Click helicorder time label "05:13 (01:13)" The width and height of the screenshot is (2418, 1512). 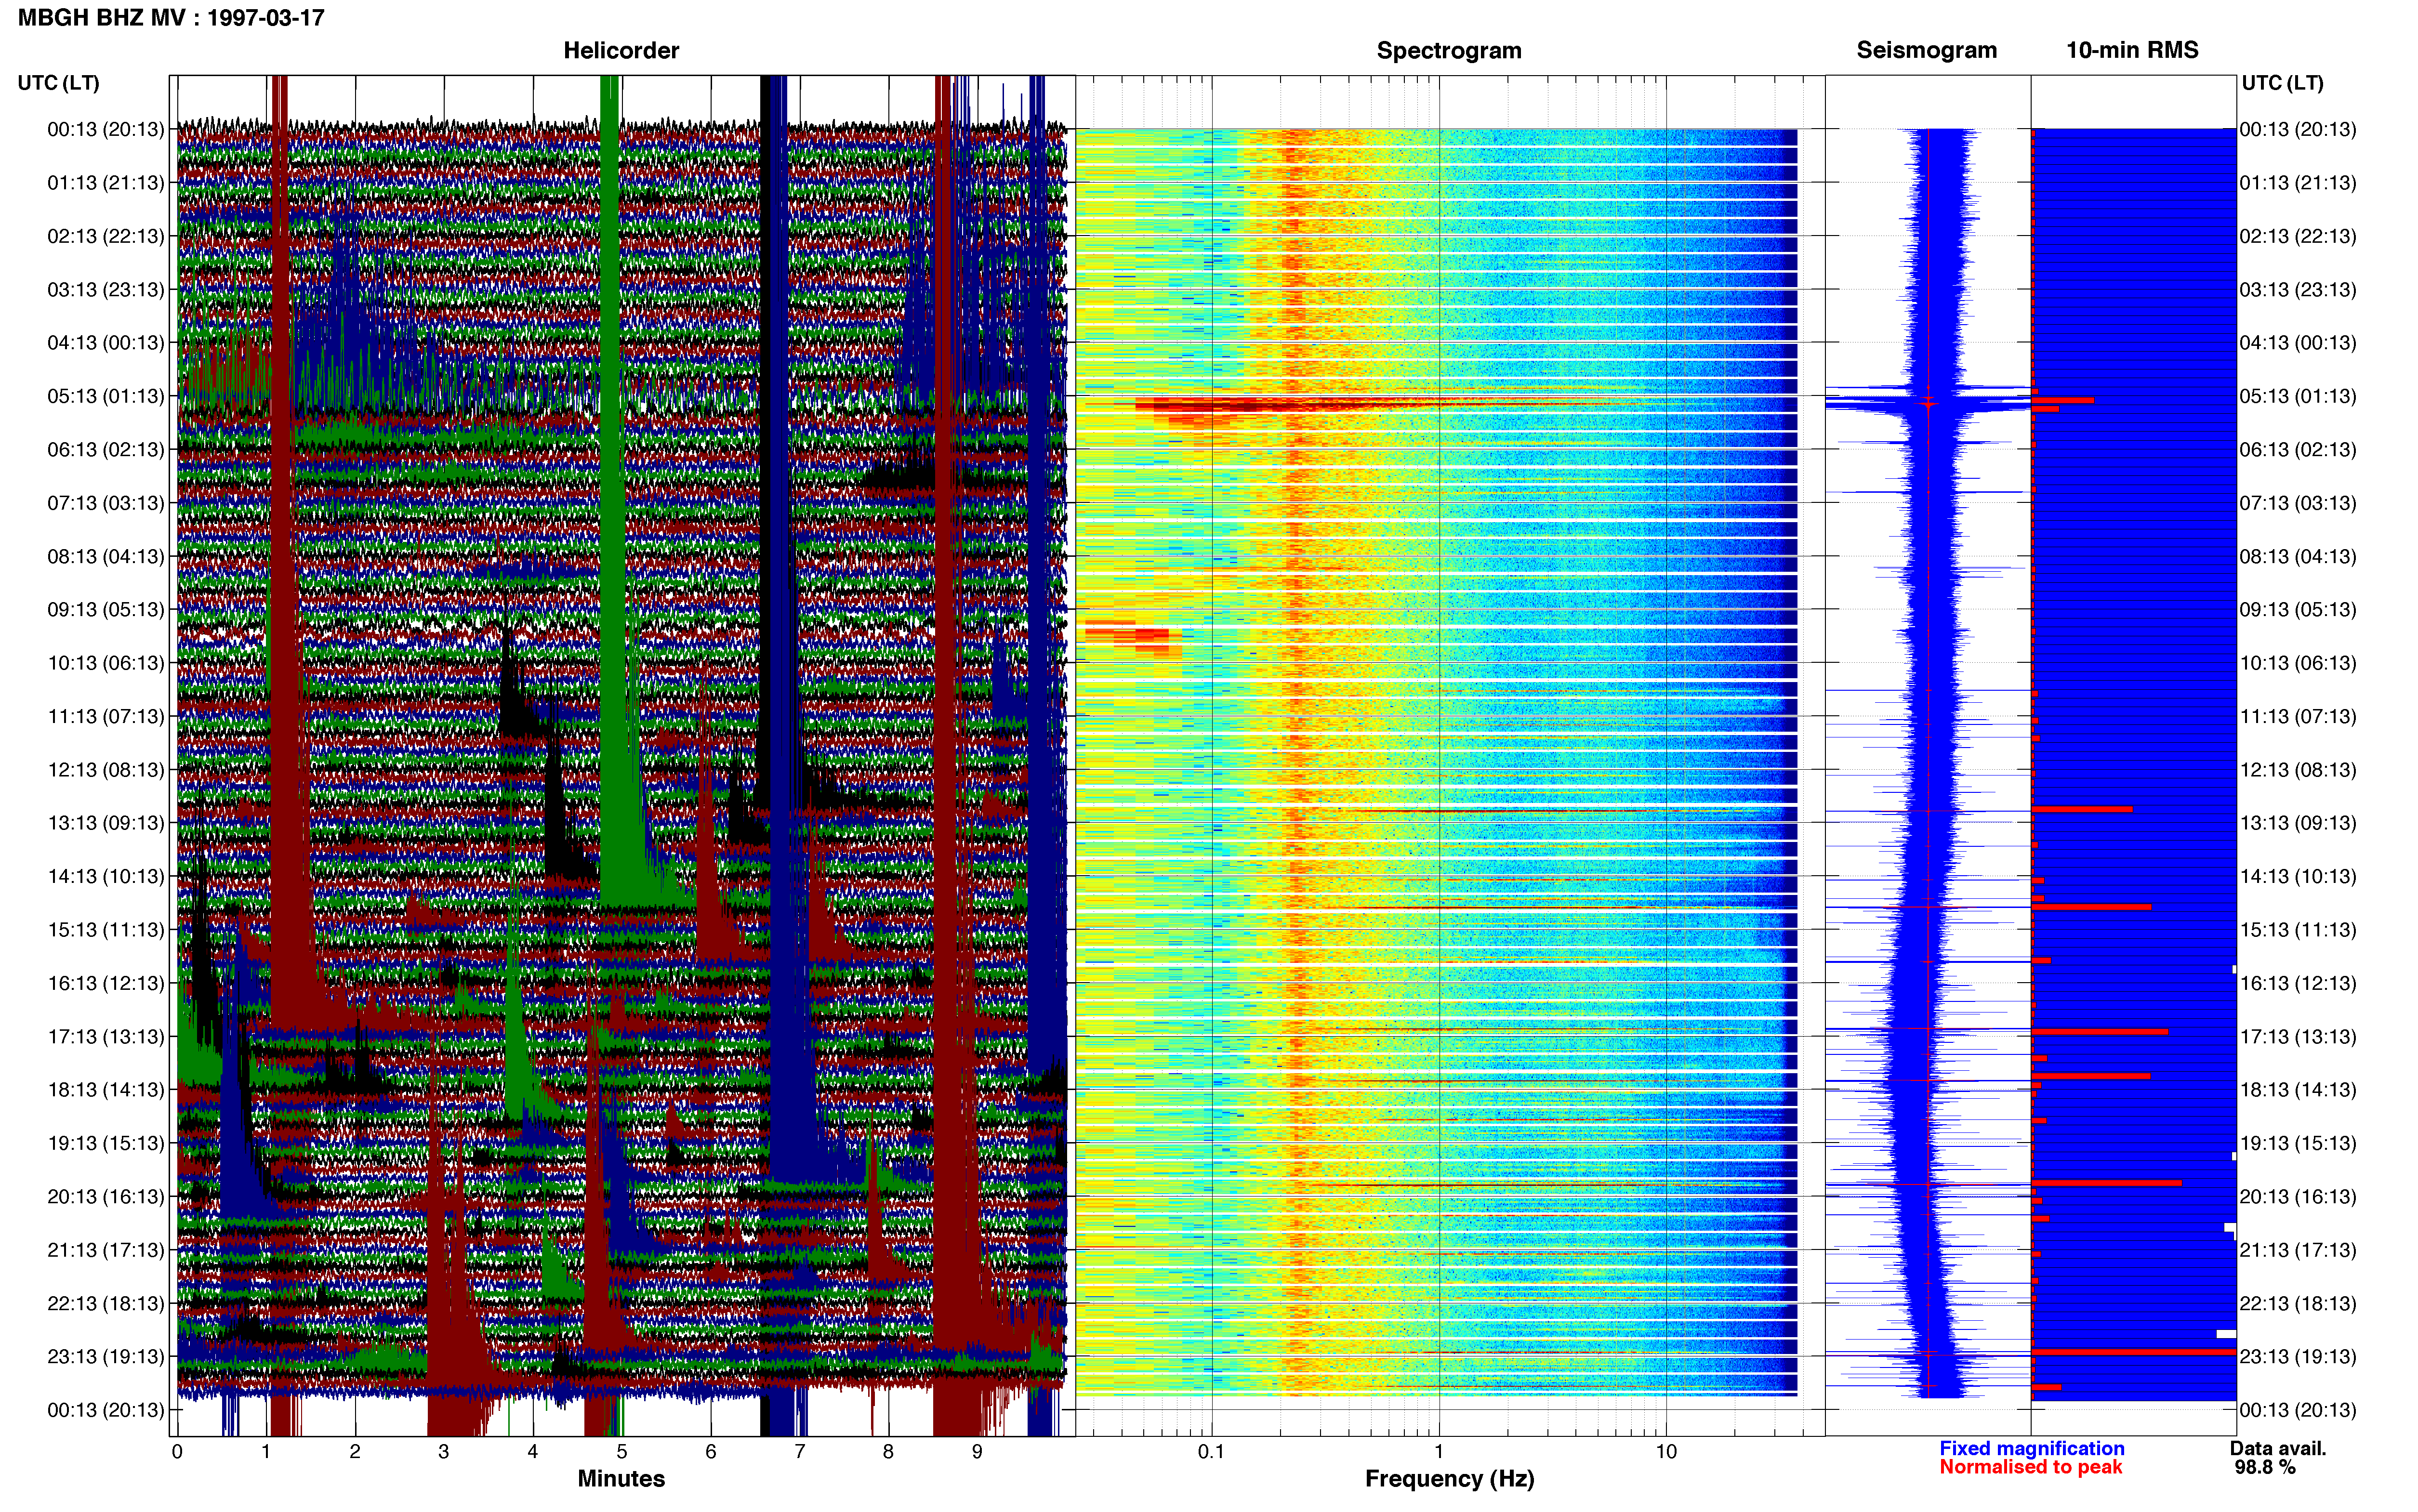click(x=106, y=396)
